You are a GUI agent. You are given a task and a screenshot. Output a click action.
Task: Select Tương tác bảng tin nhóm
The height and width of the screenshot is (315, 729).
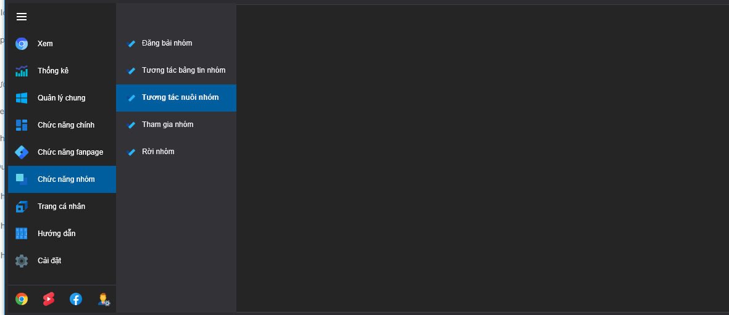[x=183, y=70]
